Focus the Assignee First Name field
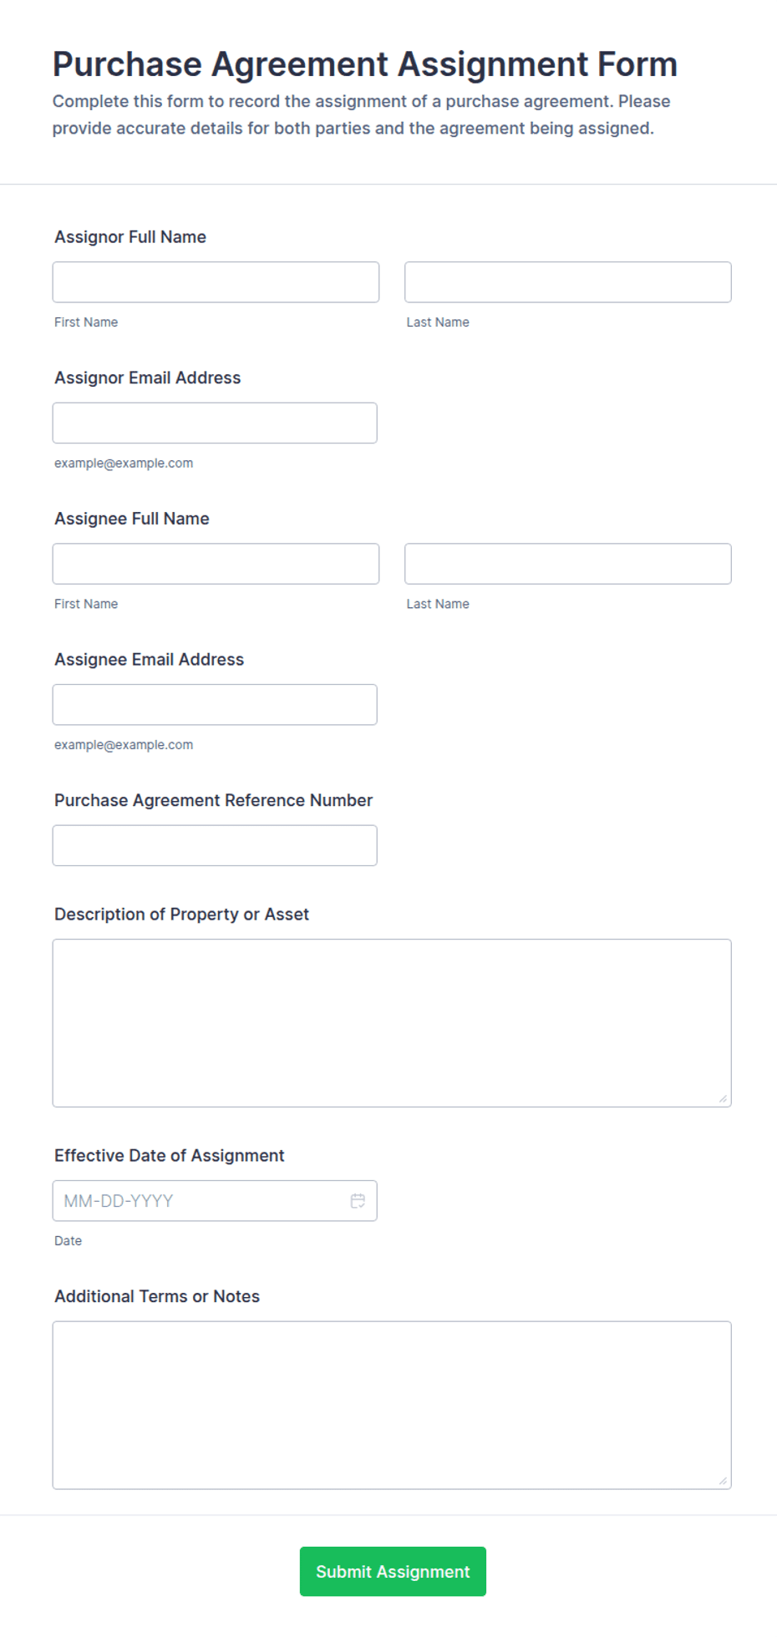Screen dimensions: 777x1637 click(x=216, y=564)
